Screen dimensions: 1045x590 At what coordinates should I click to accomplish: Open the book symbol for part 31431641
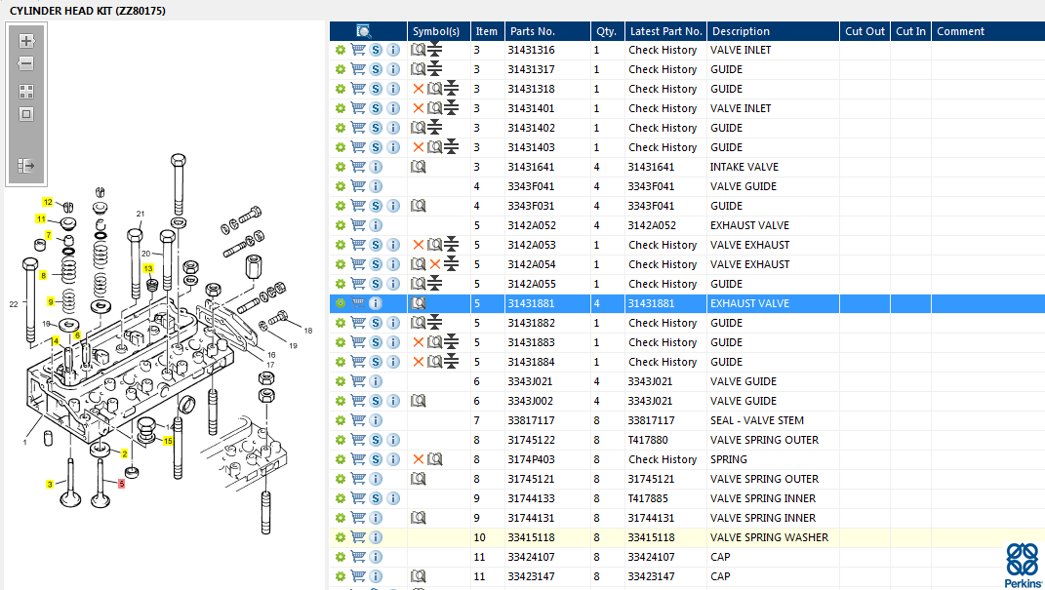(419, 167)
